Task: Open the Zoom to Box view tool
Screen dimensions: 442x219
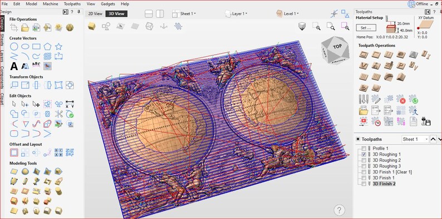Action: (316, 26)
